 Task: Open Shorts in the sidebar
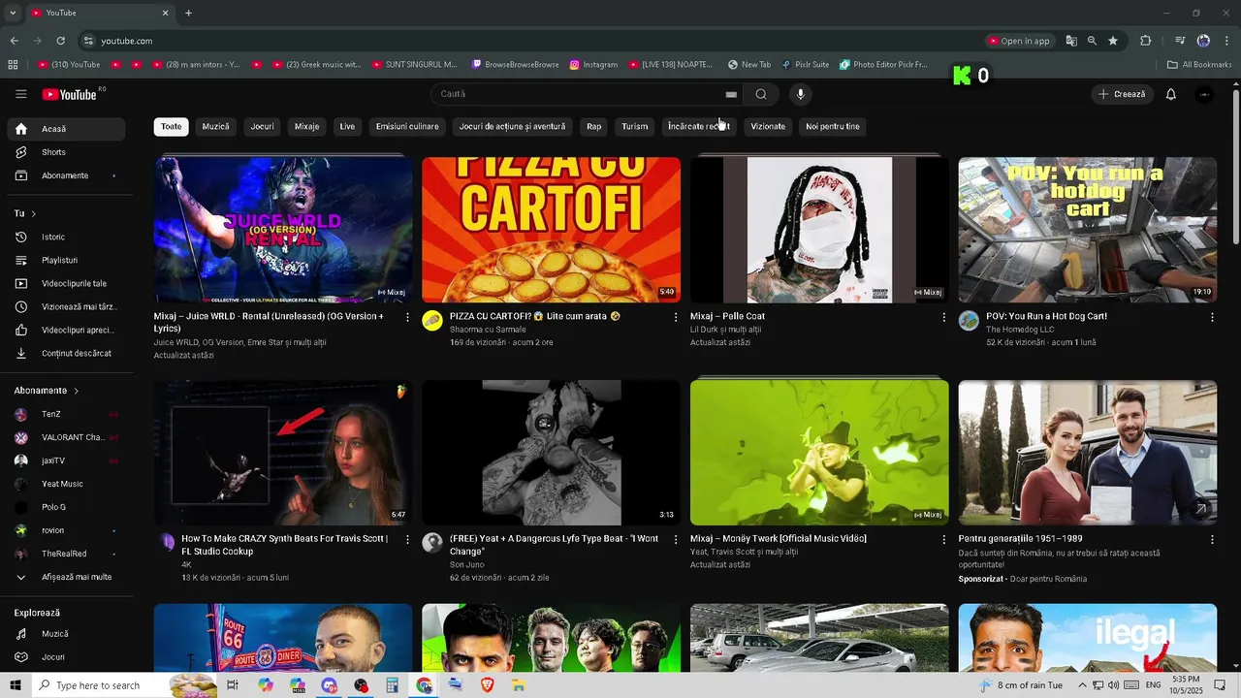tap(66, 152)
